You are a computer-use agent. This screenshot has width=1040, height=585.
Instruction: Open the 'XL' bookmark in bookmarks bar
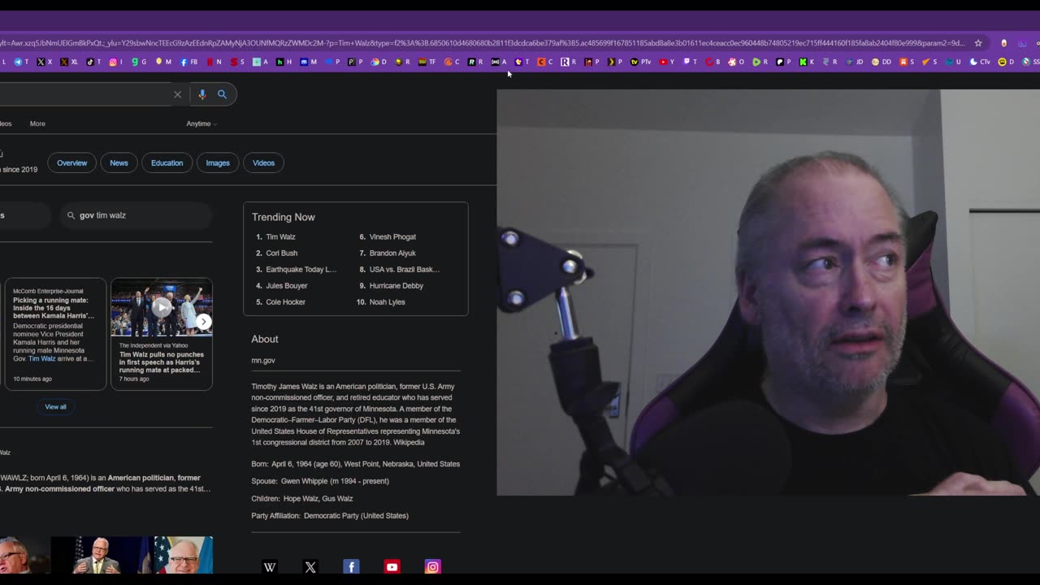69,62
